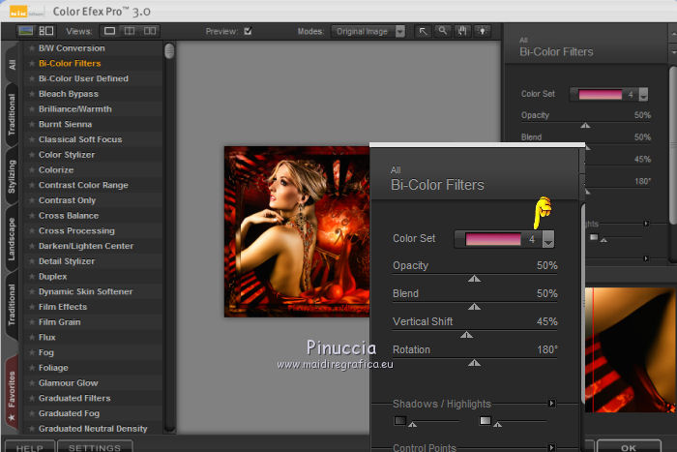Open the All filter category tab
Image resolution: width=677 pixels, height=452 pixels.
coord(12,65)
